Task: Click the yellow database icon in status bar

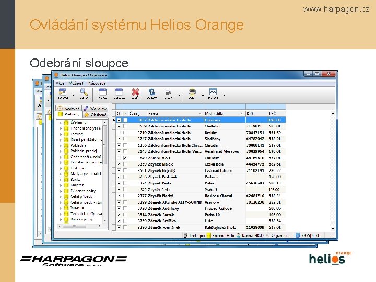Action: tap(209, 236)
